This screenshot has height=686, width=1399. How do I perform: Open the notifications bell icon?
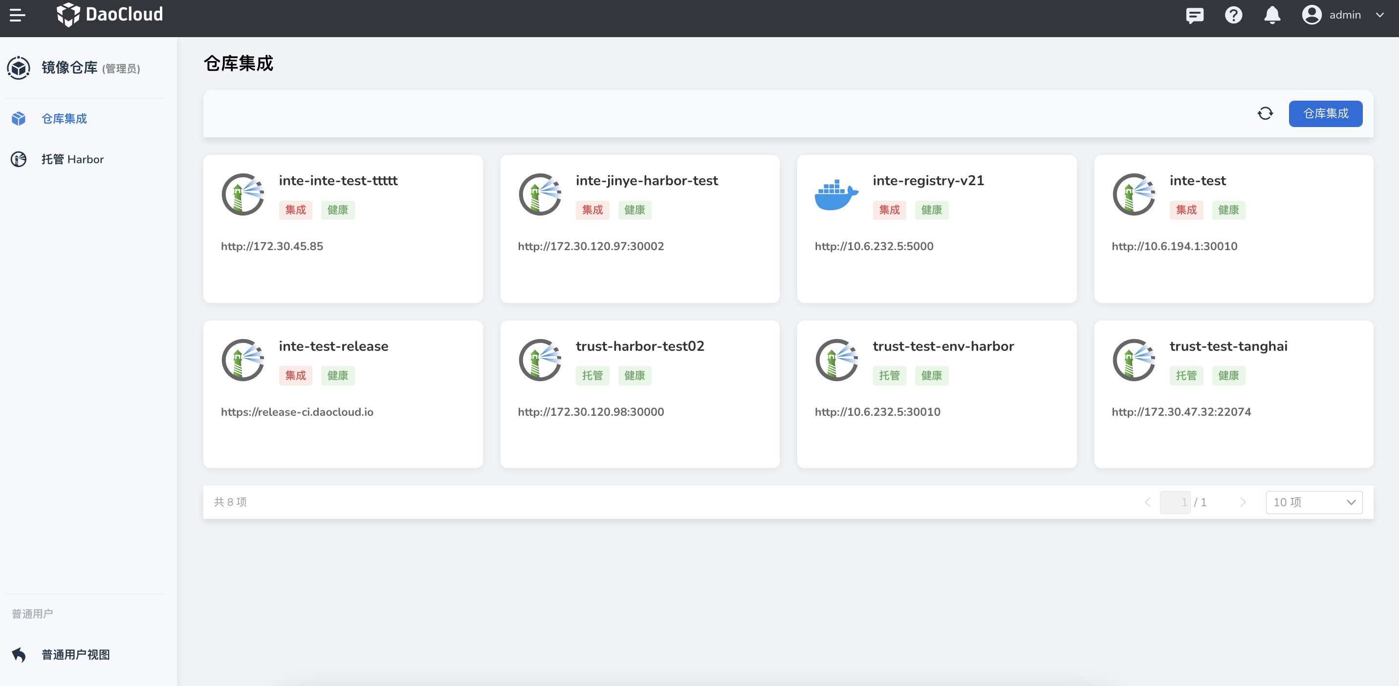1272,15
